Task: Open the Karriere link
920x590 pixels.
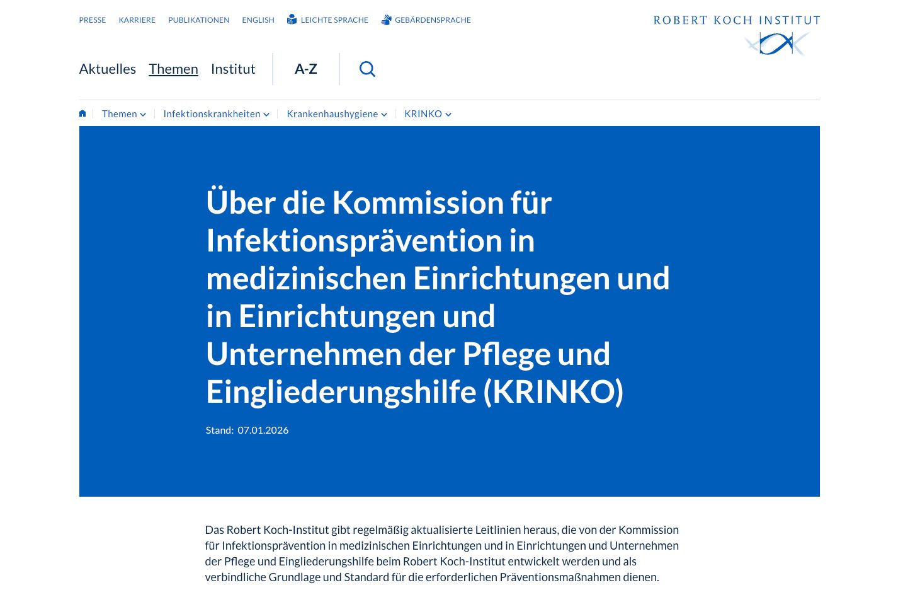Action: coord(137,20)
